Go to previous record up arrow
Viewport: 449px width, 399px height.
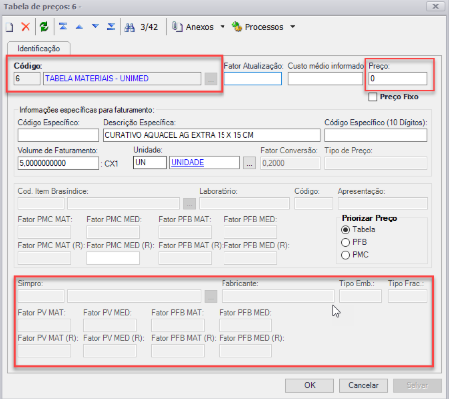pos(79,27)
